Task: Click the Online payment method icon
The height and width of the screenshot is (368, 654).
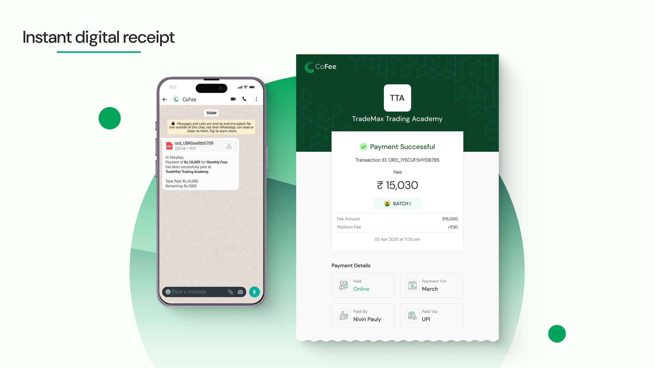Action: [344, 285]
